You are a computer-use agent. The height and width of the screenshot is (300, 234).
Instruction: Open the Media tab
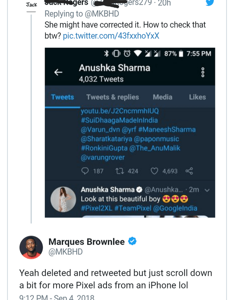[163, 97]
